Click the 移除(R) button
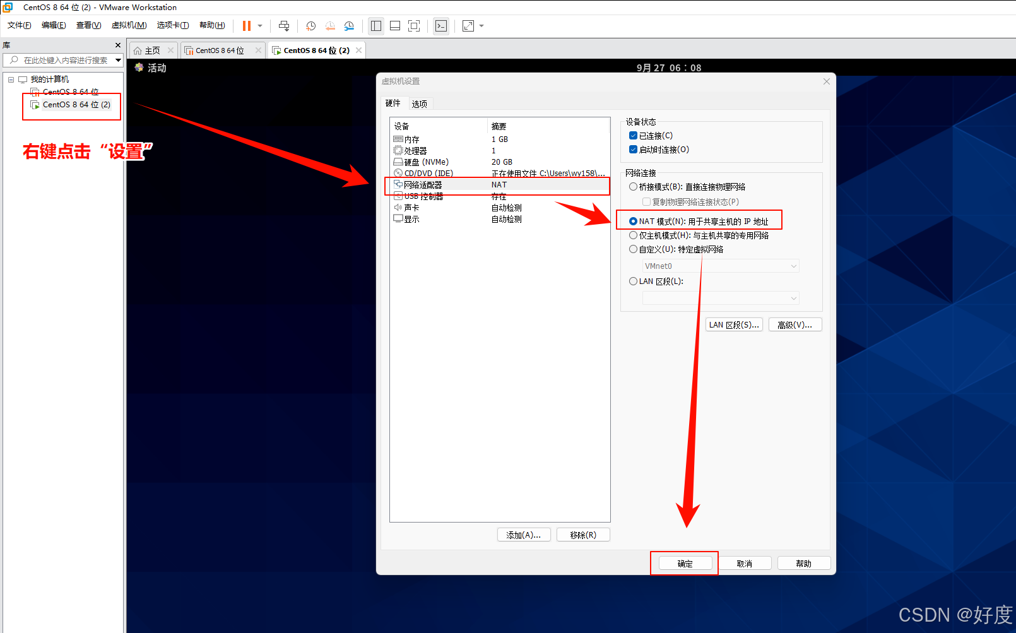Screen dimensions: 1016x633 click(583, 535)
